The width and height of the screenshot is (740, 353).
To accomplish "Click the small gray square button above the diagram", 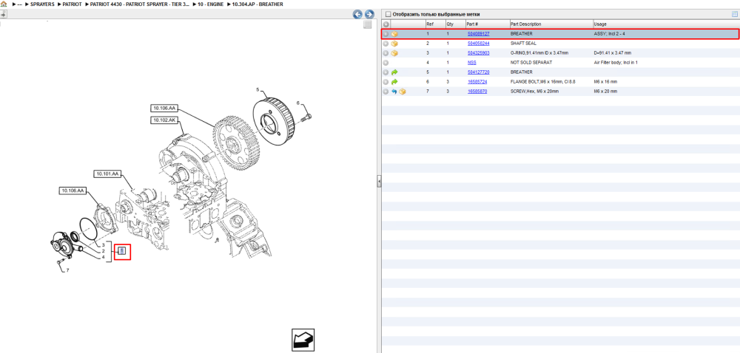I will pyautogui.click(x=367, y=25).
